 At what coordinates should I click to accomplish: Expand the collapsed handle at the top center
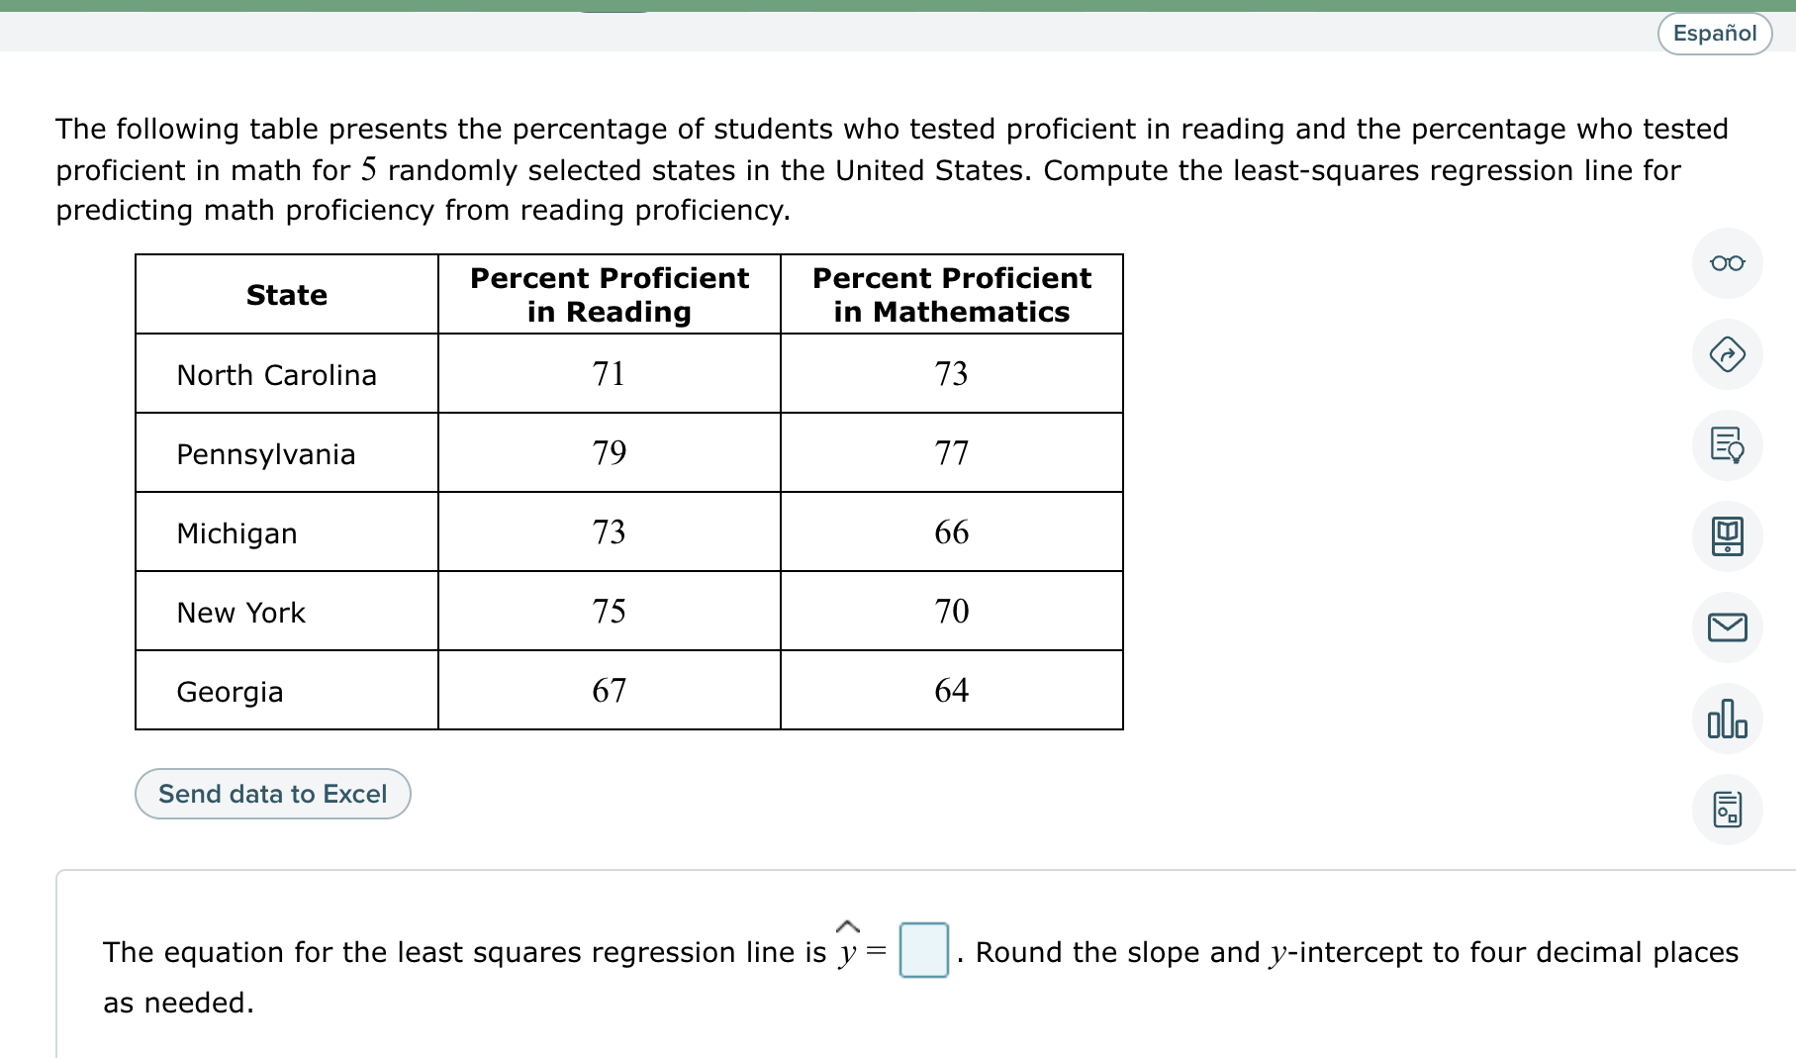pyautogui.click(x=615, y=10)
